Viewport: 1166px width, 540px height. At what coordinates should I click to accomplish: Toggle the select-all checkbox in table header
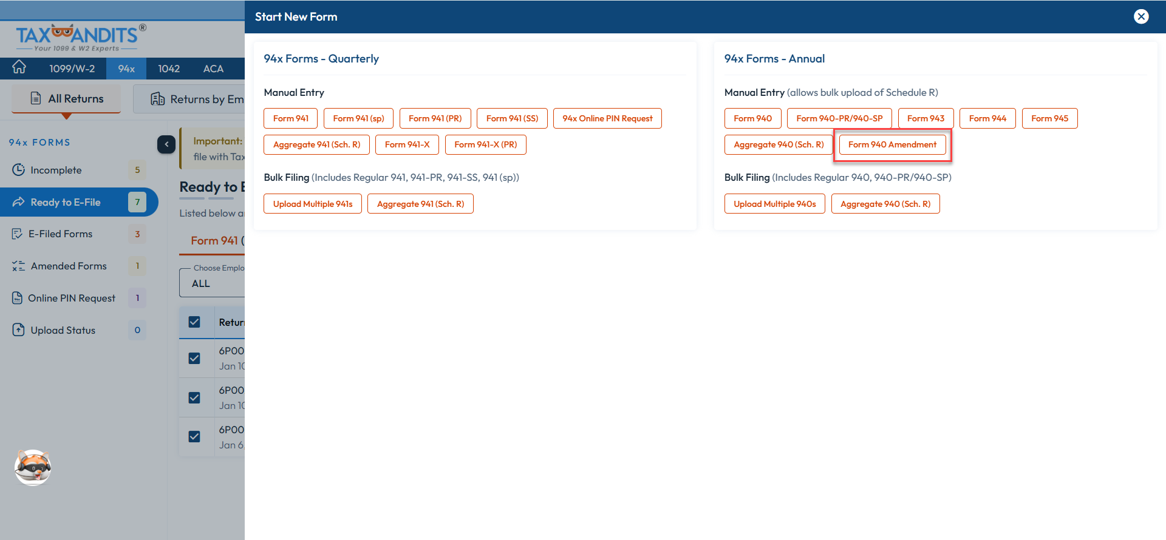pos(194,322)
